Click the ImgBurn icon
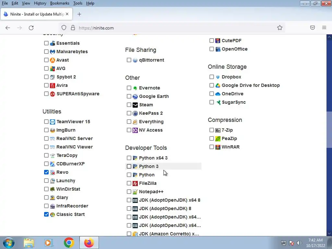 [x=52, y=130]
